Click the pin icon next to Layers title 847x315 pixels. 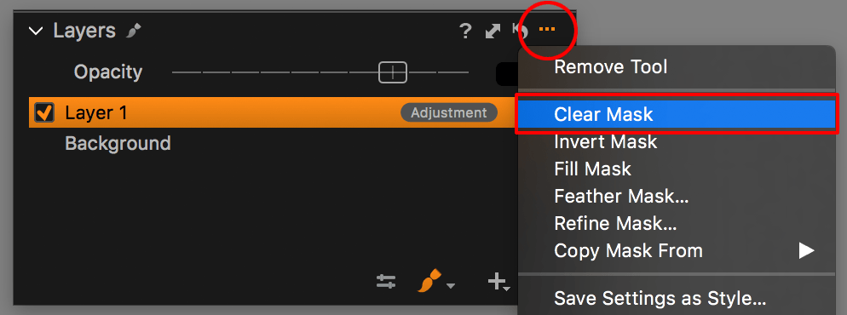[x=134, y=31]
